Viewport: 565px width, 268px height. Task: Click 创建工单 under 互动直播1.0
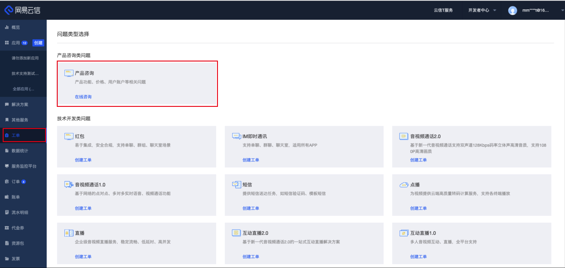(x=419, y=257)
